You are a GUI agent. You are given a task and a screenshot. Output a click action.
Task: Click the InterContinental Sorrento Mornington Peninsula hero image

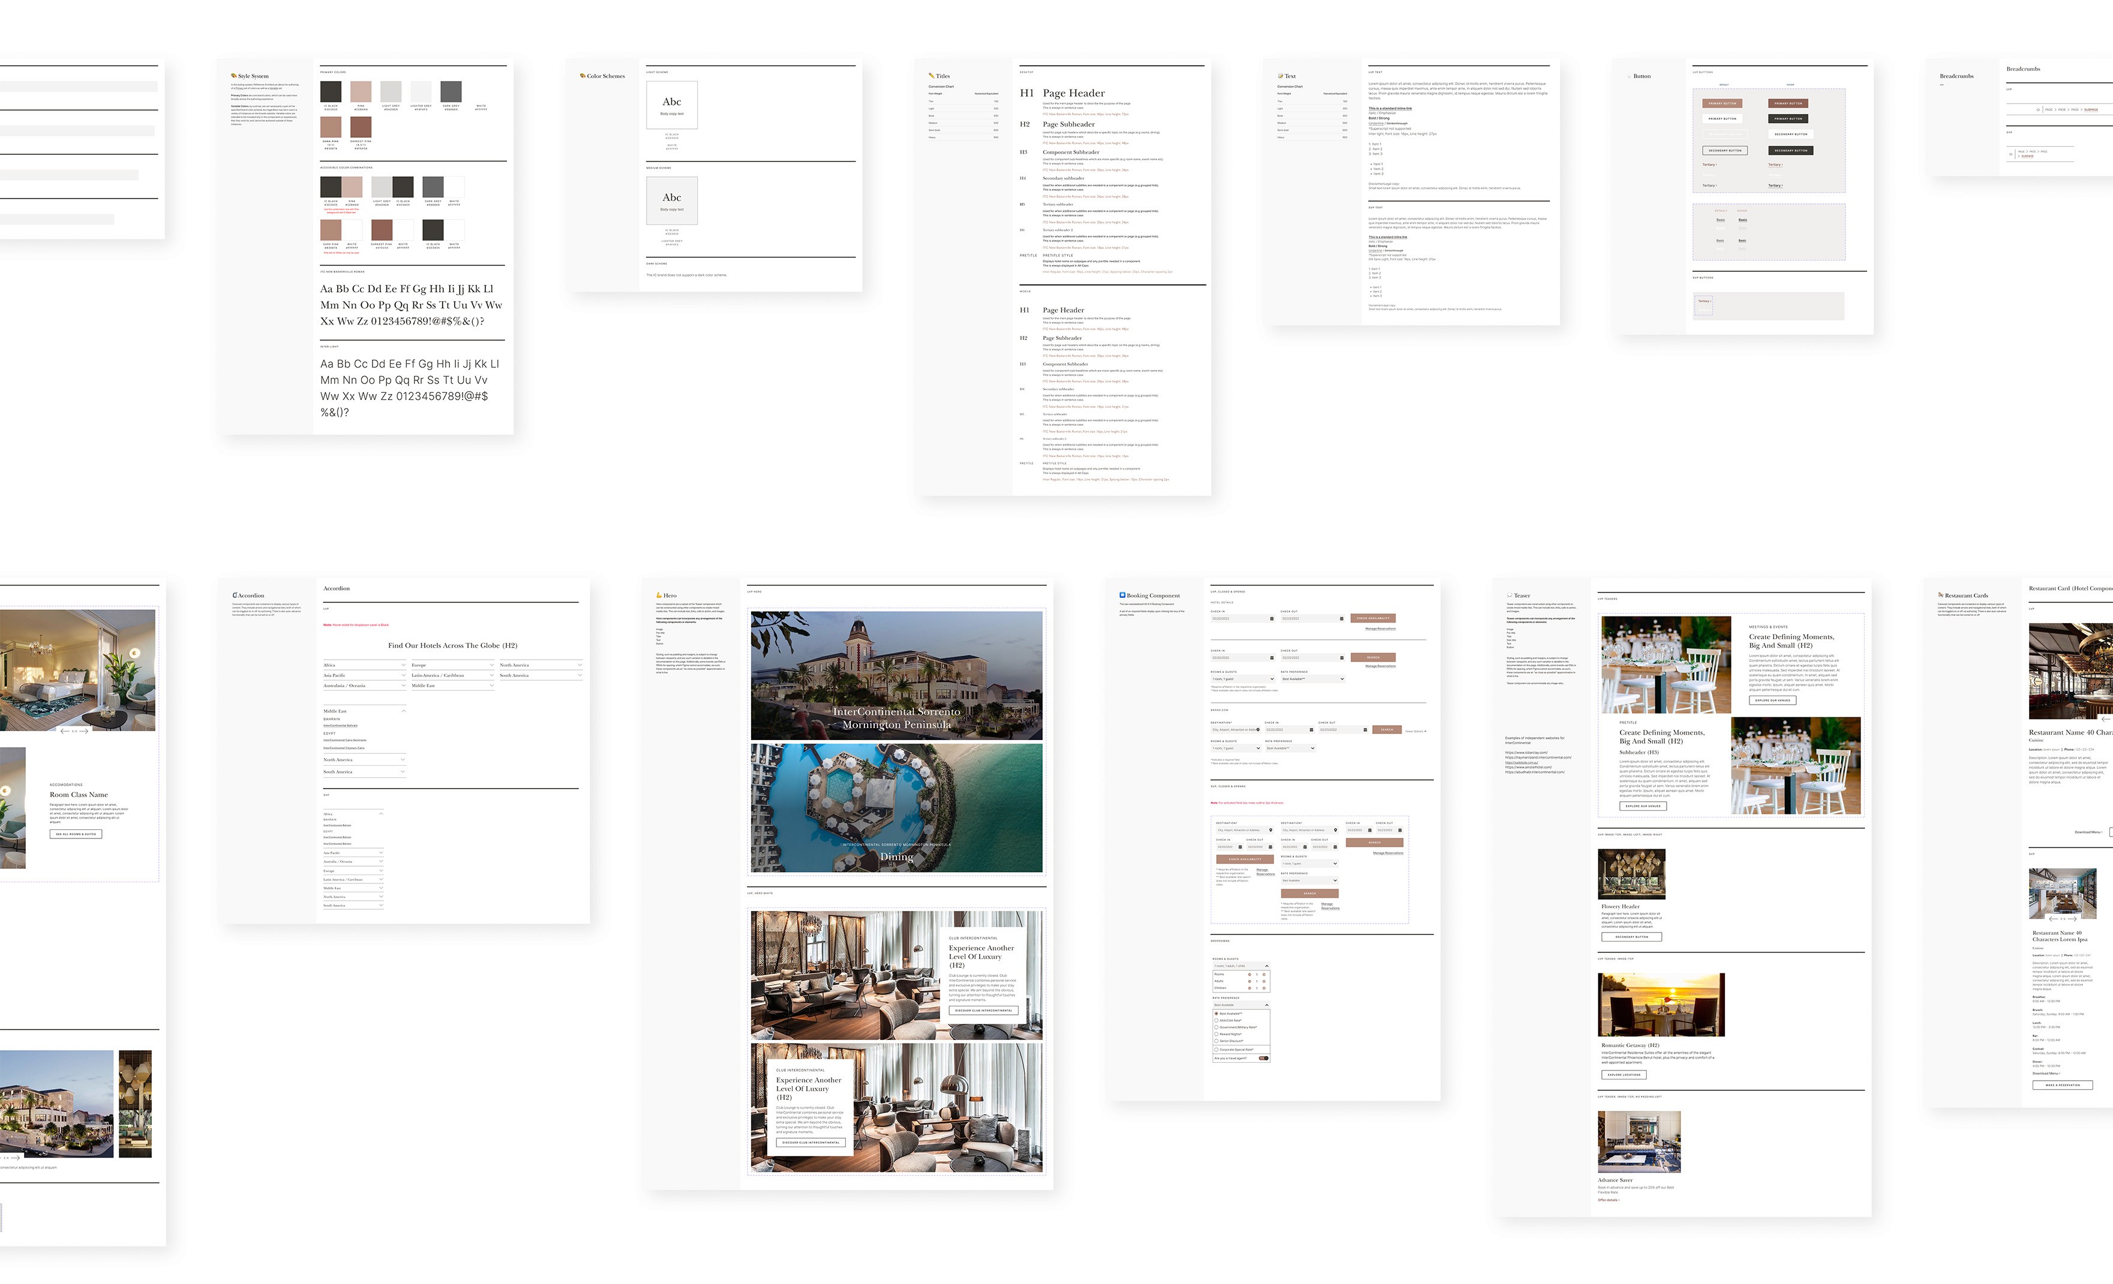[896, 675]
